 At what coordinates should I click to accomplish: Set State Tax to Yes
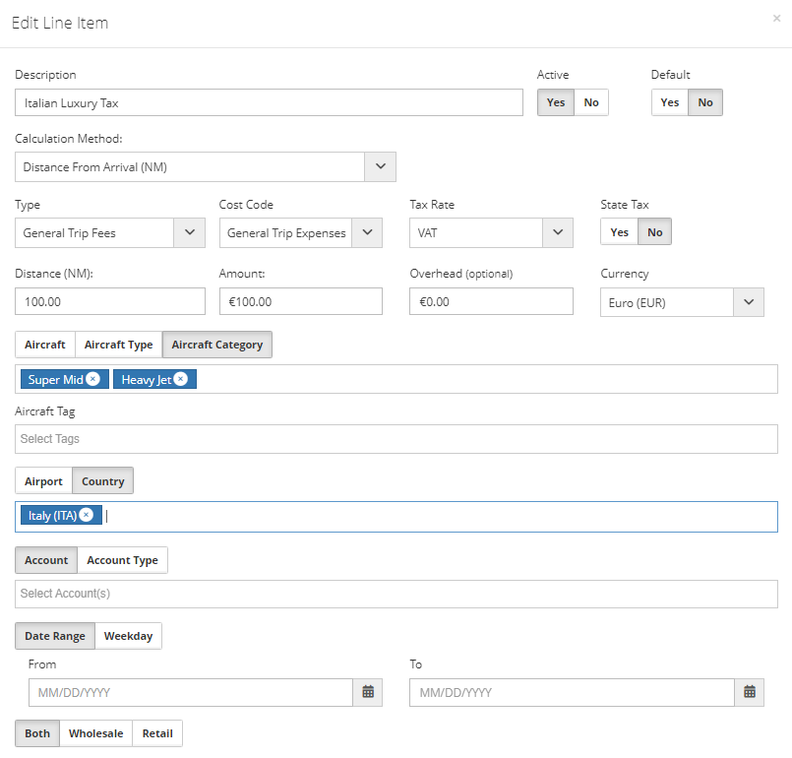click(x=620, y=232)
